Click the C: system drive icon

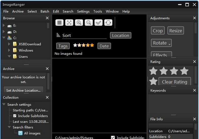click(x=9, y=38)
